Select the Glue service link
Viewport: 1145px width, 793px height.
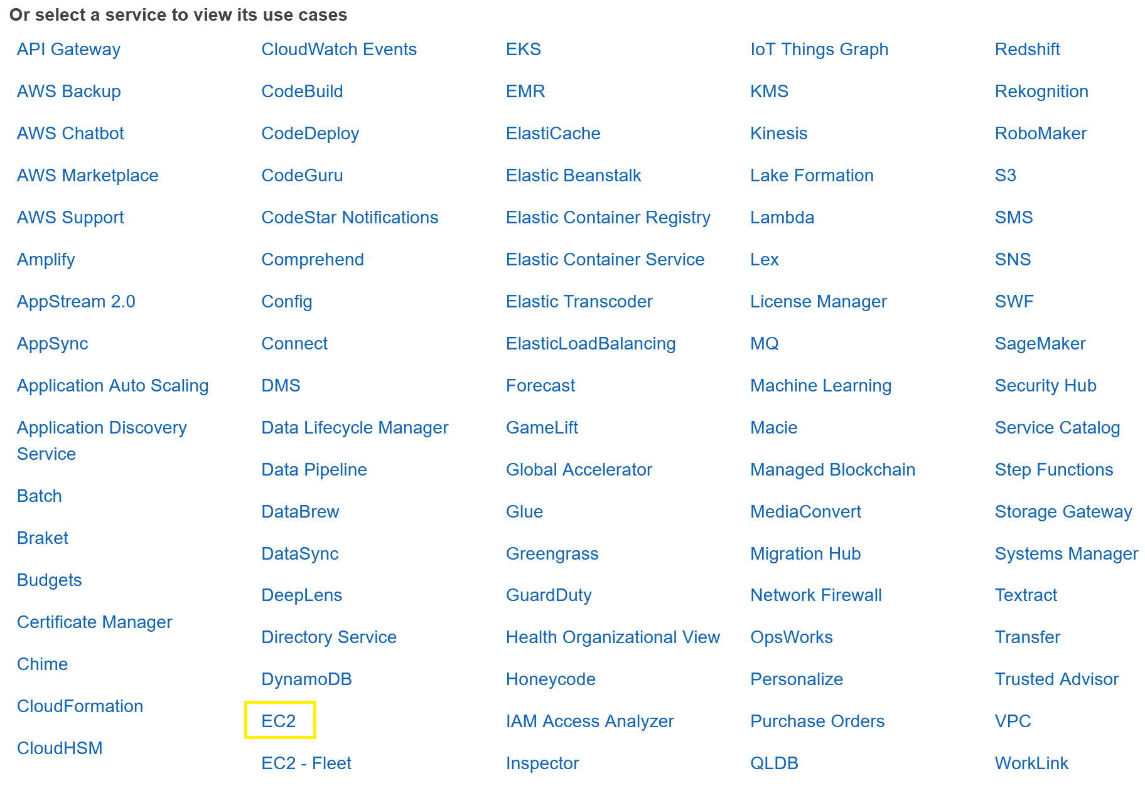click(525, 512)
